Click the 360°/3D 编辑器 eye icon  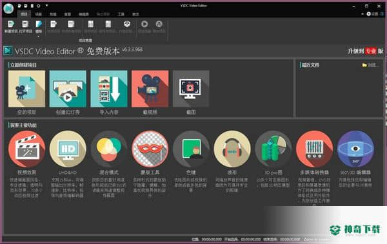click(x=355, y=149)
